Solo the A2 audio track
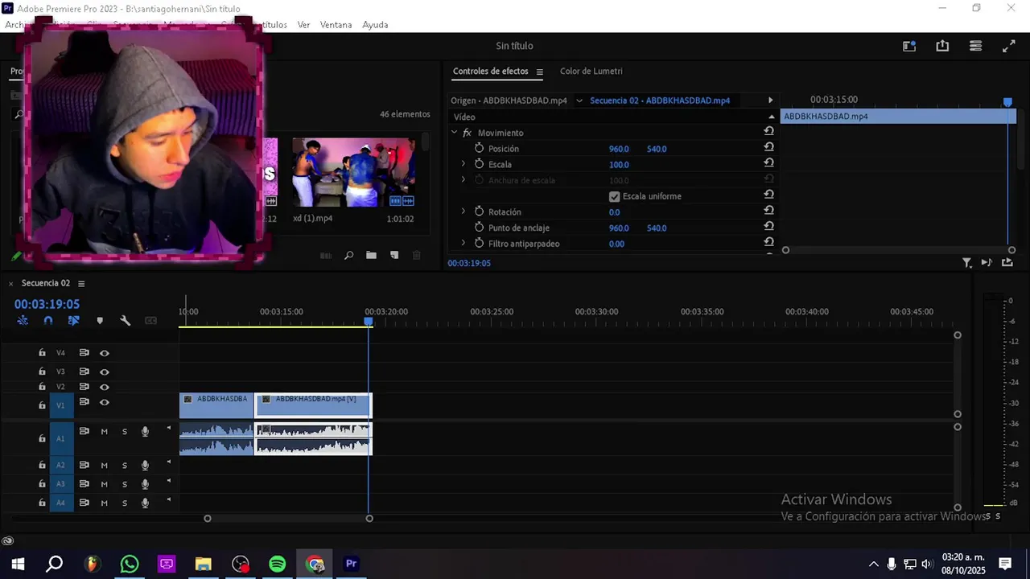The height and width of the screenshot is (579, 1030). pyautogui.click(x=125, y=465)
